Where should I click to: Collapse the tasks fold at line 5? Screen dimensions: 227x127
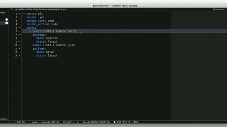click(20, 28)
